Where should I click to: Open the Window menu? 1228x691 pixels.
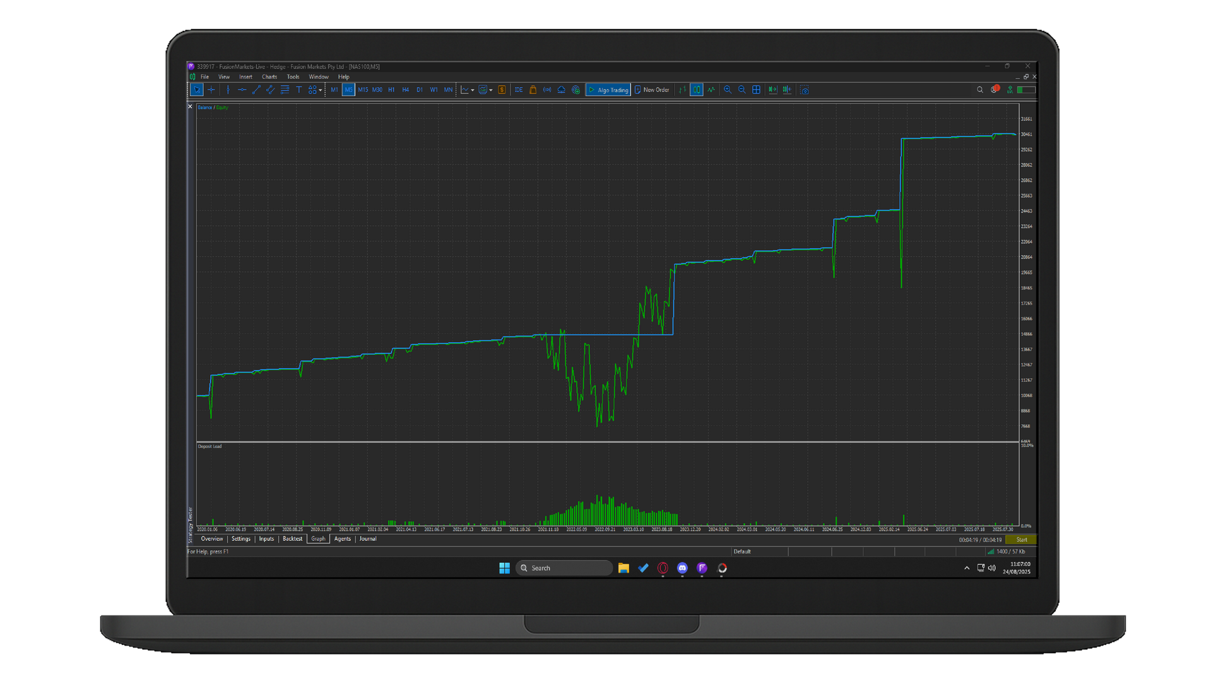click(319, 77)
